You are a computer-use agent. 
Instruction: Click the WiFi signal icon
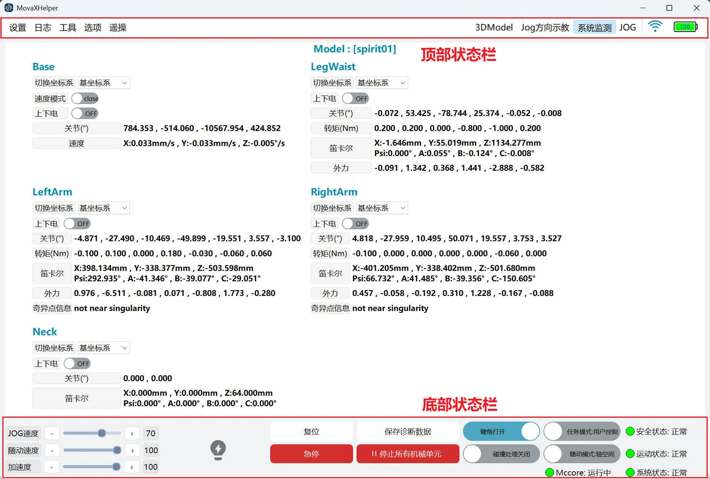tap(655, 27)
